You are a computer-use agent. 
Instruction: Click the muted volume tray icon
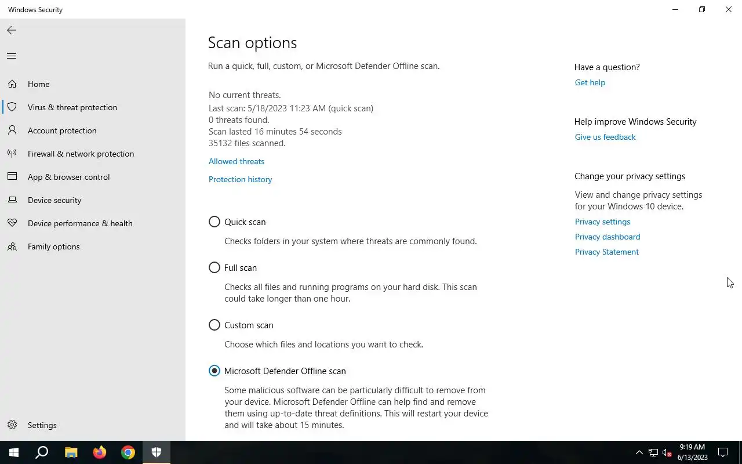click(667, 452)
